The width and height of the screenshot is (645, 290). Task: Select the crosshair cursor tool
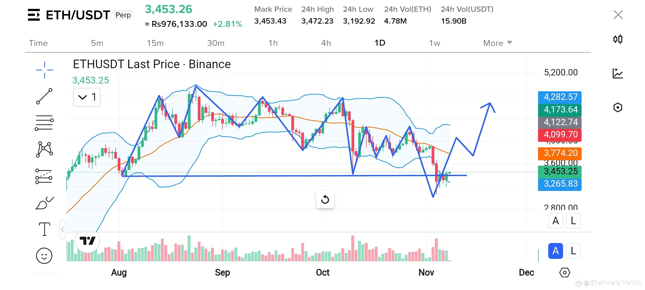45,70
